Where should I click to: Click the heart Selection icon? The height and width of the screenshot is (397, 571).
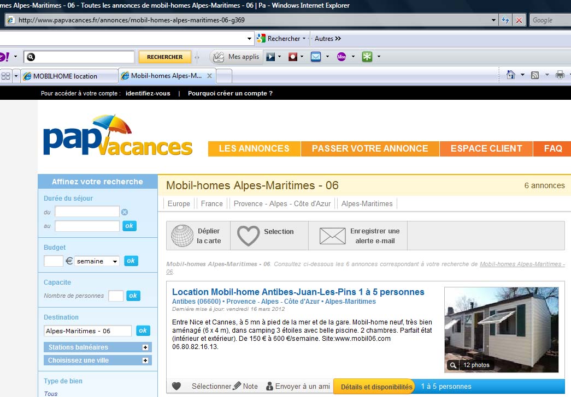249,236
